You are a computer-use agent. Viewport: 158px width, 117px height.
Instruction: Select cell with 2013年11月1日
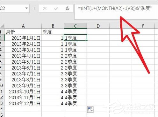point(23,97)
